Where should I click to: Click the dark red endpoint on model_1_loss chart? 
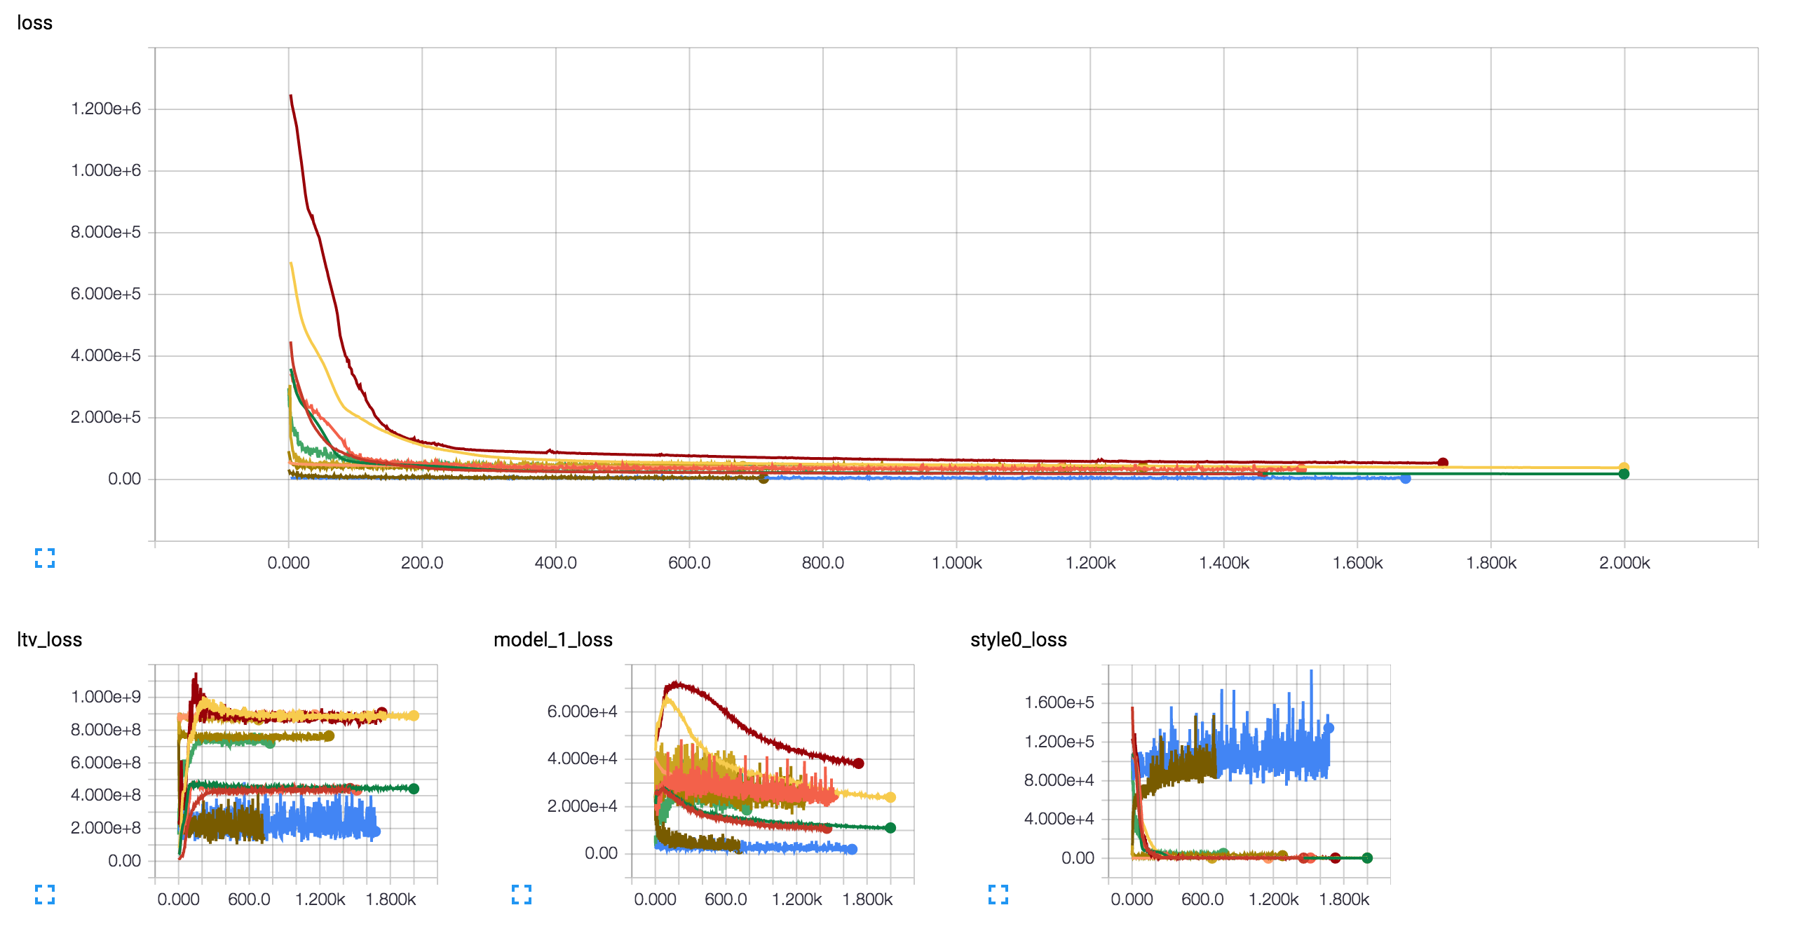click(x=859, y=763)
